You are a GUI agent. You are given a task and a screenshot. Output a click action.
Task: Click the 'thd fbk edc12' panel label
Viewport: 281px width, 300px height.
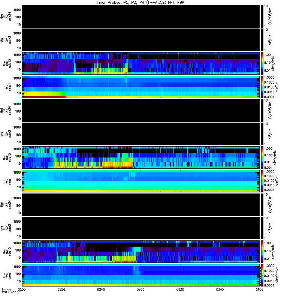pyautogui.click(x=7, y=157)
